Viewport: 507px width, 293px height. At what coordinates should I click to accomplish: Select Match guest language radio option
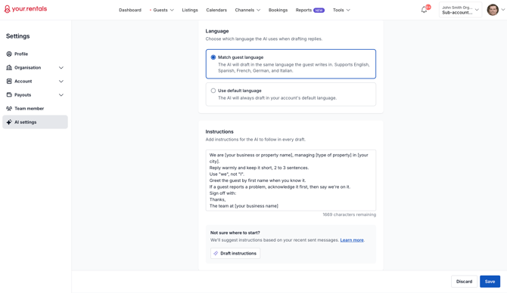click(213, 57)
